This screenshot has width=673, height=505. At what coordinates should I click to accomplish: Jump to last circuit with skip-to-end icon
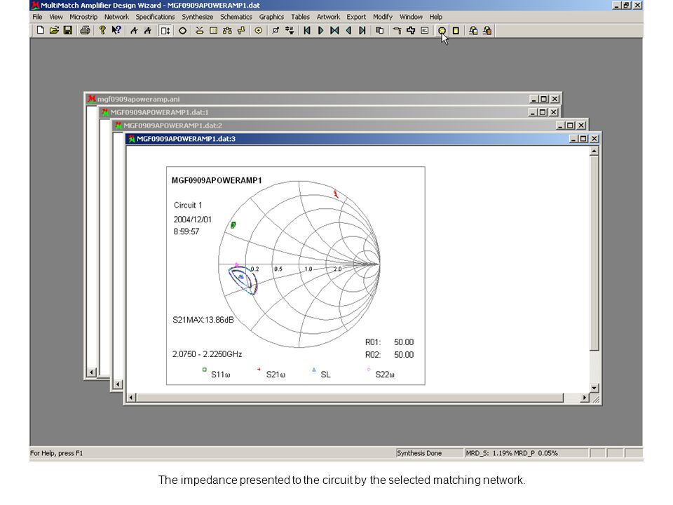[362, 30]
